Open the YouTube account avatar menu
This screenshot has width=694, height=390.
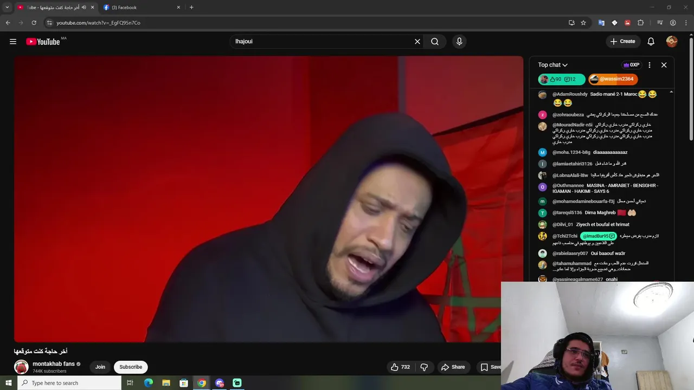click(672, 41)
